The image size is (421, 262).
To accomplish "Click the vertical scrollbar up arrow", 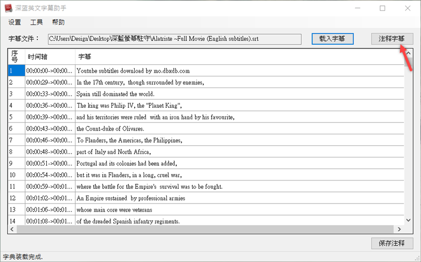I will point(408,53).
